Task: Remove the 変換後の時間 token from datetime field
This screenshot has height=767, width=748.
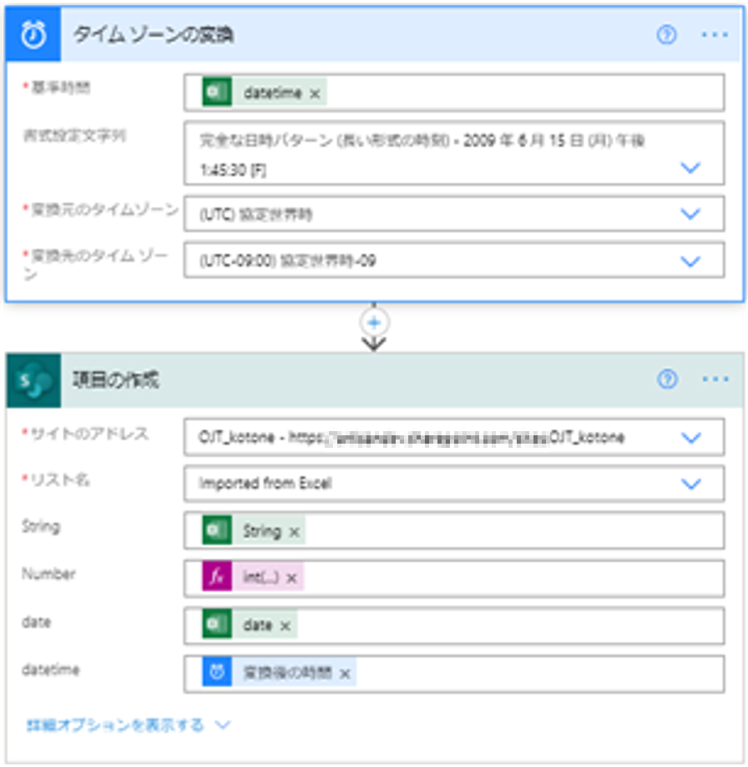Action: 344,673
